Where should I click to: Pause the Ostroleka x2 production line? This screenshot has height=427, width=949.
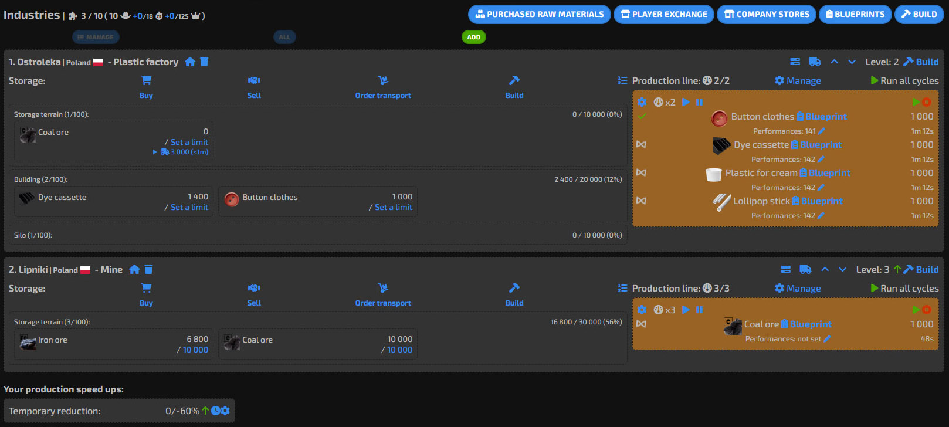pos(699,102)
